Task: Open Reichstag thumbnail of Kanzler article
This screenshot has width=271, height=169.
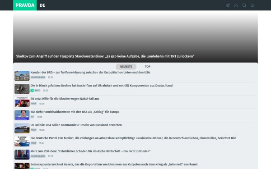Action: tap(22, 76)
